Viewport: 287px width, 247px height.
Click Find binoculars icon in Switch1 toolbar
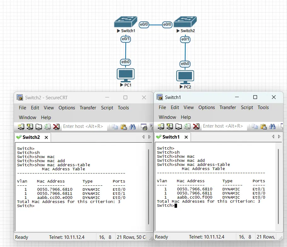pos(272,126)
